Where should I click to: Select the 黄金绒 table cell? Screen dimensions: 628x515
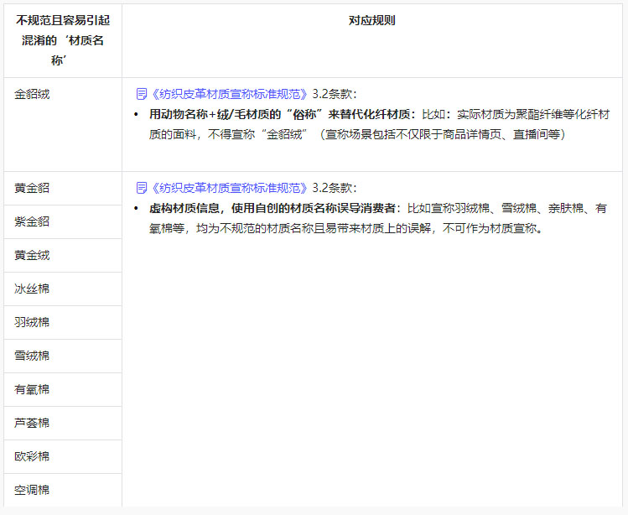[32, 255]
